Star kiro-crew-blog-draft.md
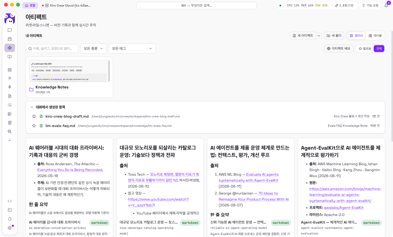Viewport: 393px width, 237px height. point(34,116)
